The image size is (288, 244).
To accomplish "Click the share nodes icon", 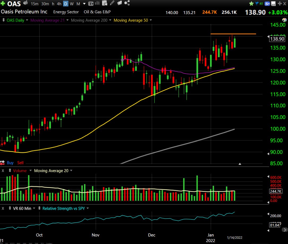I will [x=127, y=3].
